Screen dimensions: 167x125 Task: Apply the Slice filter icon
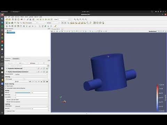15,26
